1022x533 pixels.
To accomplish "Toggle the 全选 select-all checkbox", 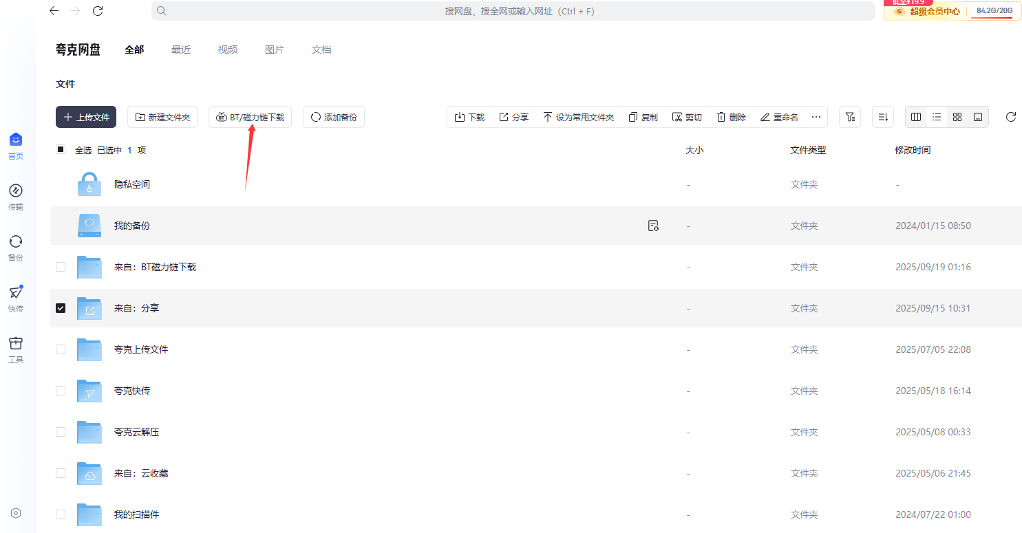I will 61,149.
